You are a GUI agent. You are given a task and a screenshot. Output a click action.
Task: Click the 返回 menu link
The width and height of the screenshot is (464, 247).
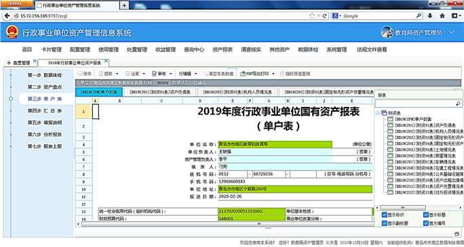click(x=27, y=49)
